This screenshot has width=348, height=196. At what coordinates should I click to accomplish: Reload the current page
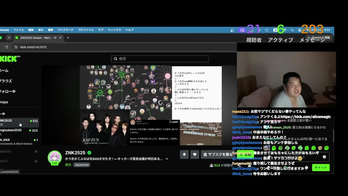(7, 47)
